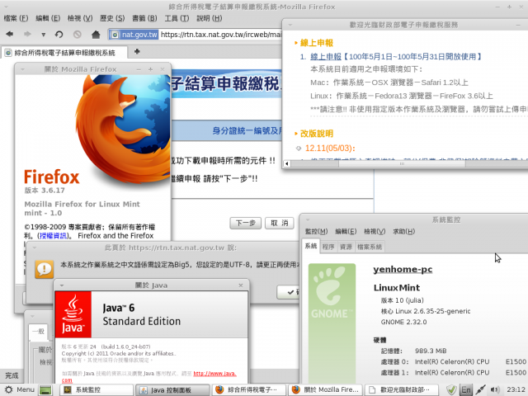528x396 pixels.
Task: Open the 歷史 (S) menu
Action: coord(112,18)
